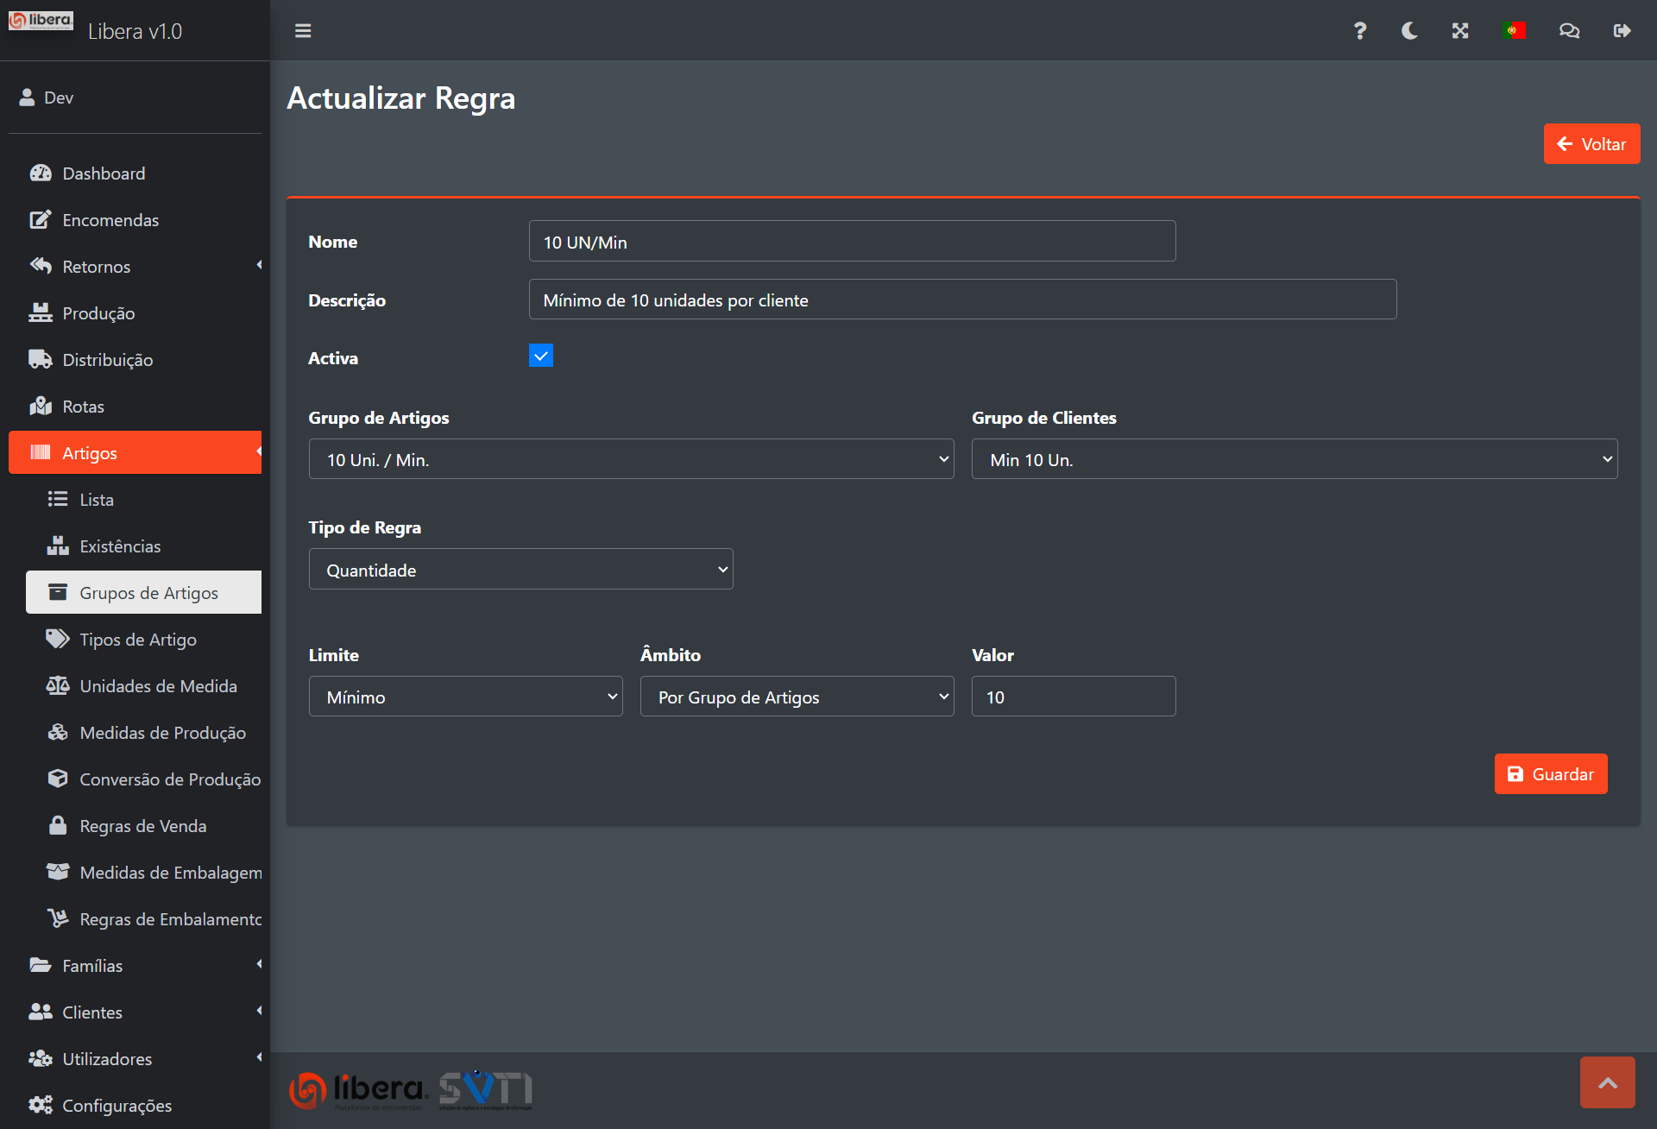
Task: Uncheck the Activa checkbox
Action: tap(541, 356)
